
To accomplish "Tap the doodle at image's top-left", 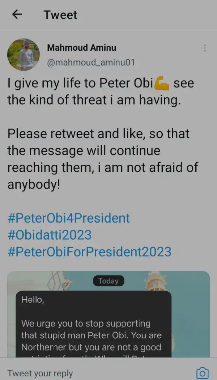I will [60, 282].
